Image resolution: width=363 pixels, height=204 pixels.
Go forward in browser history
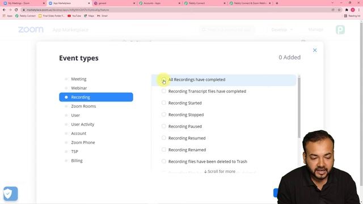point(10,10)
